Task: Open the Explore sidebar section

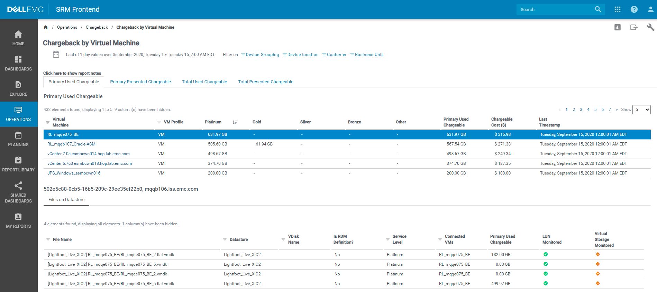Action: [x=18, y=89]
